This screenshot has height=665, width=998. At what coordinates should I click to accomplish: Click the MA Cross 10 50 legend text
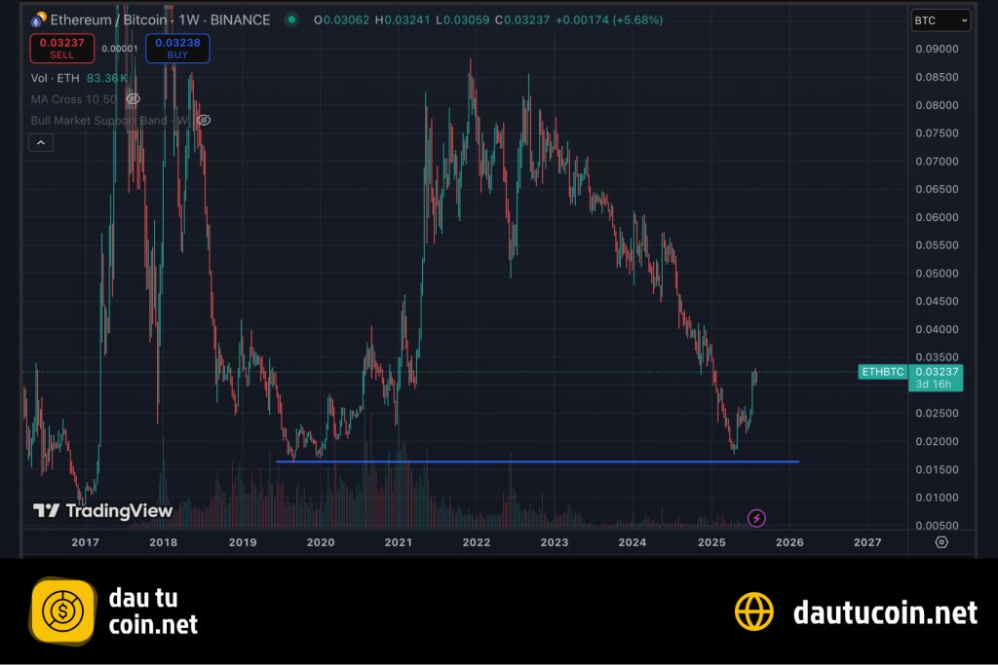click(74, 99)
